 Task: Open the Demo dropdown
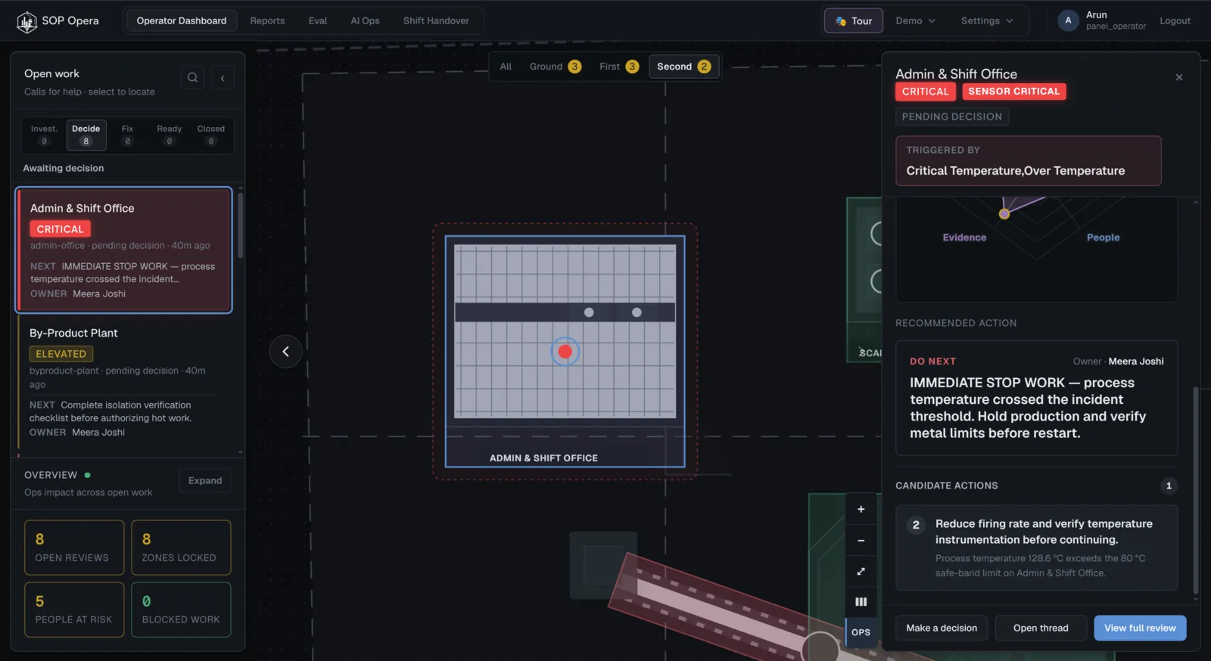coord(915,21)
